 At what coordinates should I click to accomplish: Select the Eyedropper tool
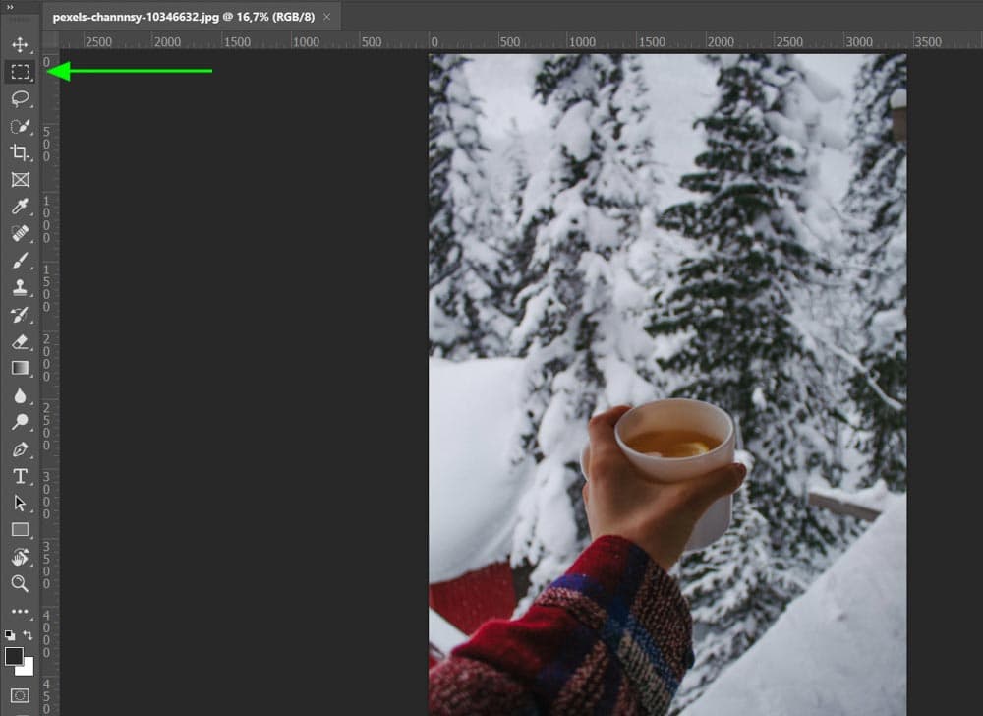click(20, 207)
